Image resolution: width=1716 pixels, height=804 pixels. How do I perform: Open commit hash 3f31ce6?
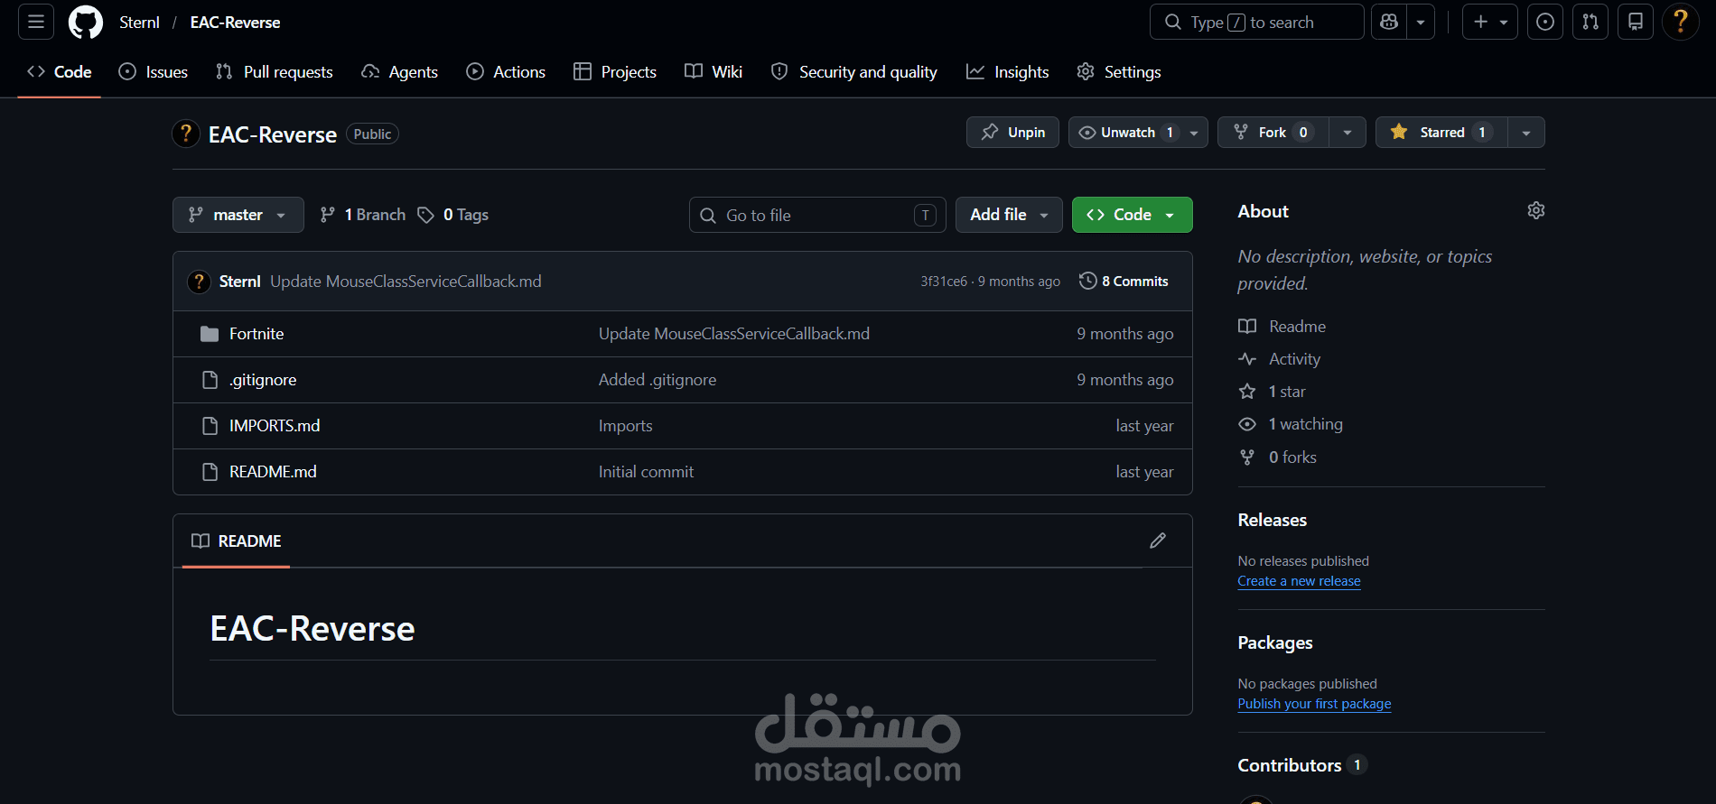point(944,282)
